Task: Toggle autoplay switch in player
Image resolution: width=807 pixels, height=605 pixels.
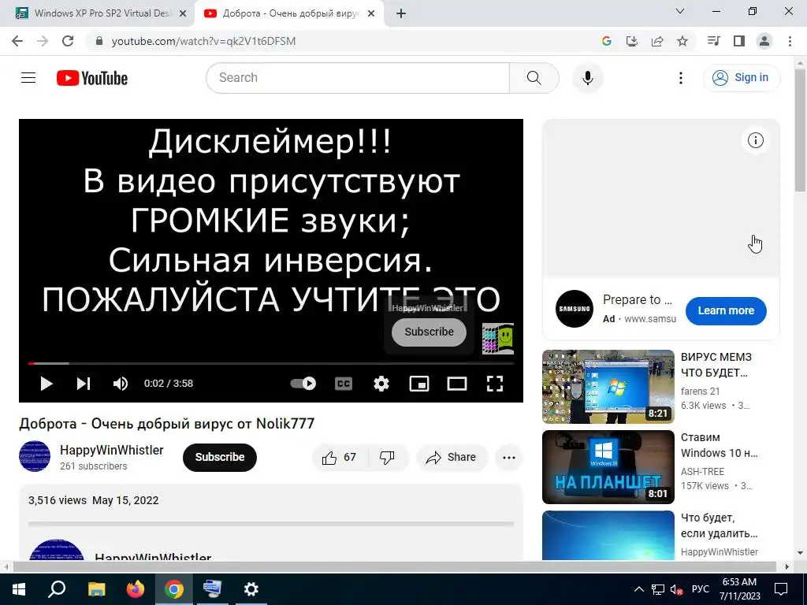Action: pyautogui.click(x=303, y=384)
